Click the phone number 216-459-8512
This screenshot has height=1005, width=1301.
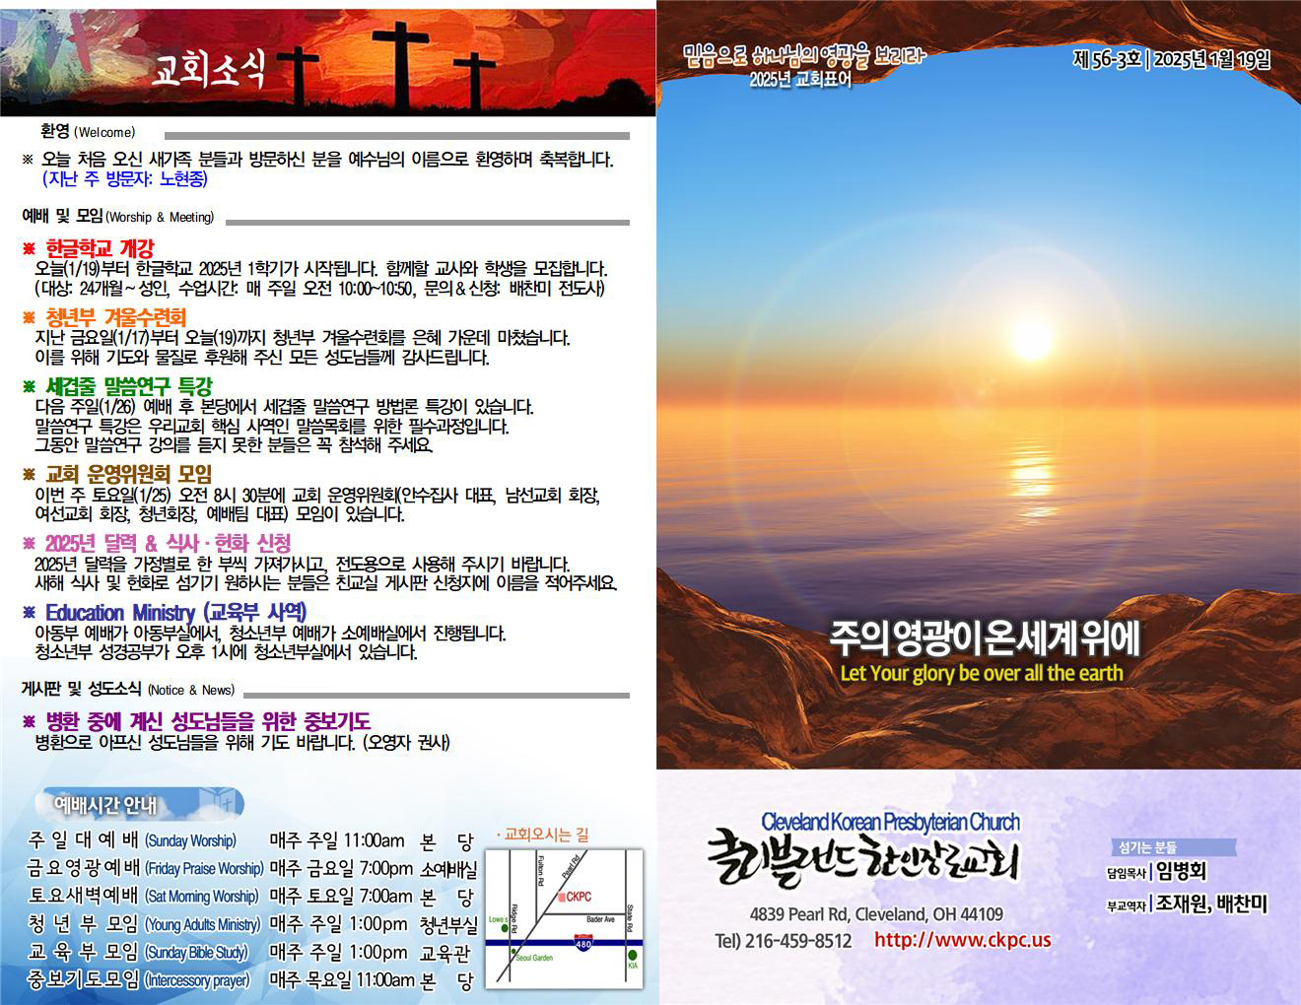797,941
